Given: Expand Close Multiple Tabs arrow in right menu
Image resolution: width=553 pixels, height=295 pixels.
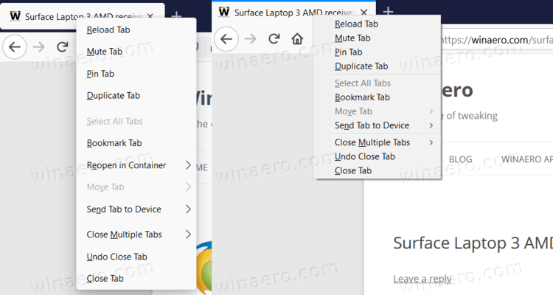Looking at the screenshot, I should coord(431,142).
